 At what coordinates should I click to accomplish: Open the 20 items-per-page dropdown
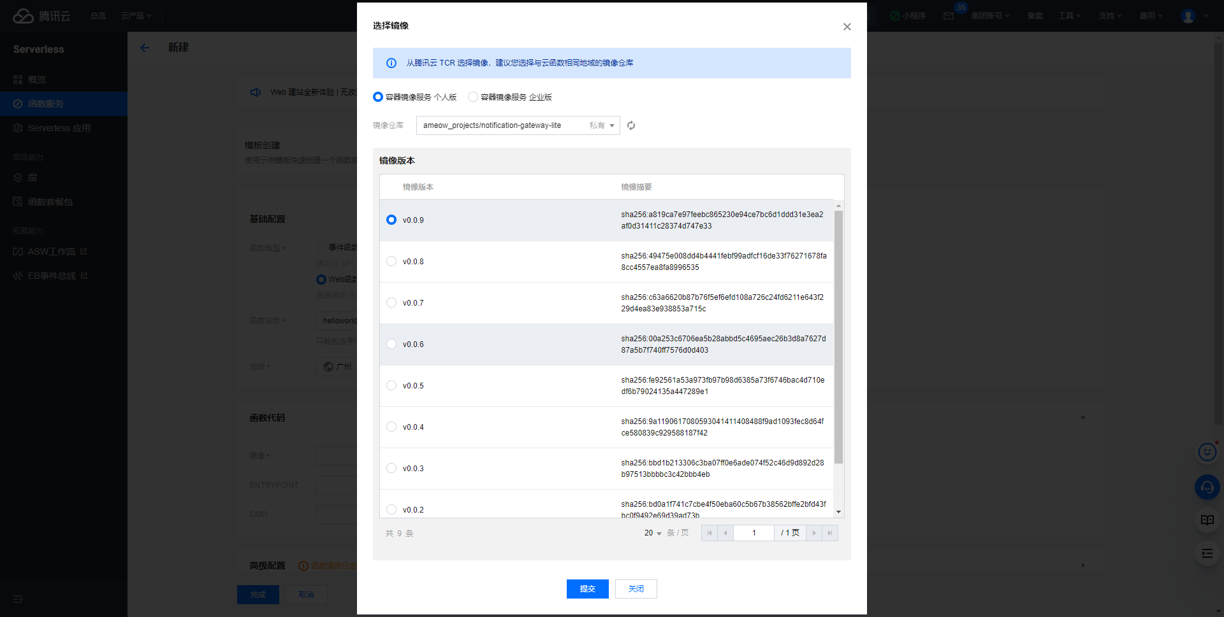click(x=652, y=533)
